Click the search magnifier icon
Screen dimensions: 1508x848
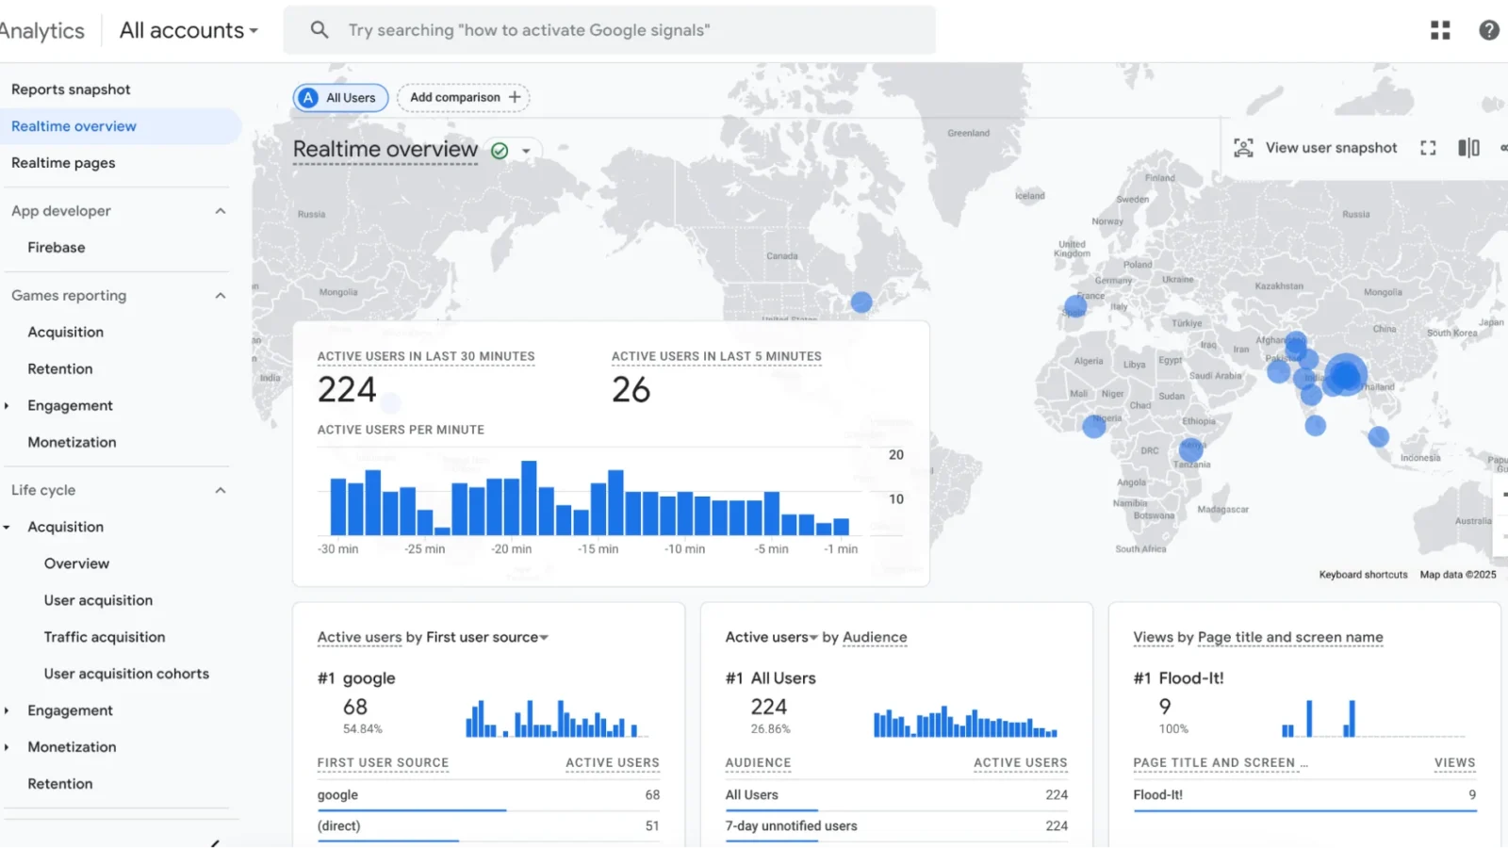click(319, 29)
